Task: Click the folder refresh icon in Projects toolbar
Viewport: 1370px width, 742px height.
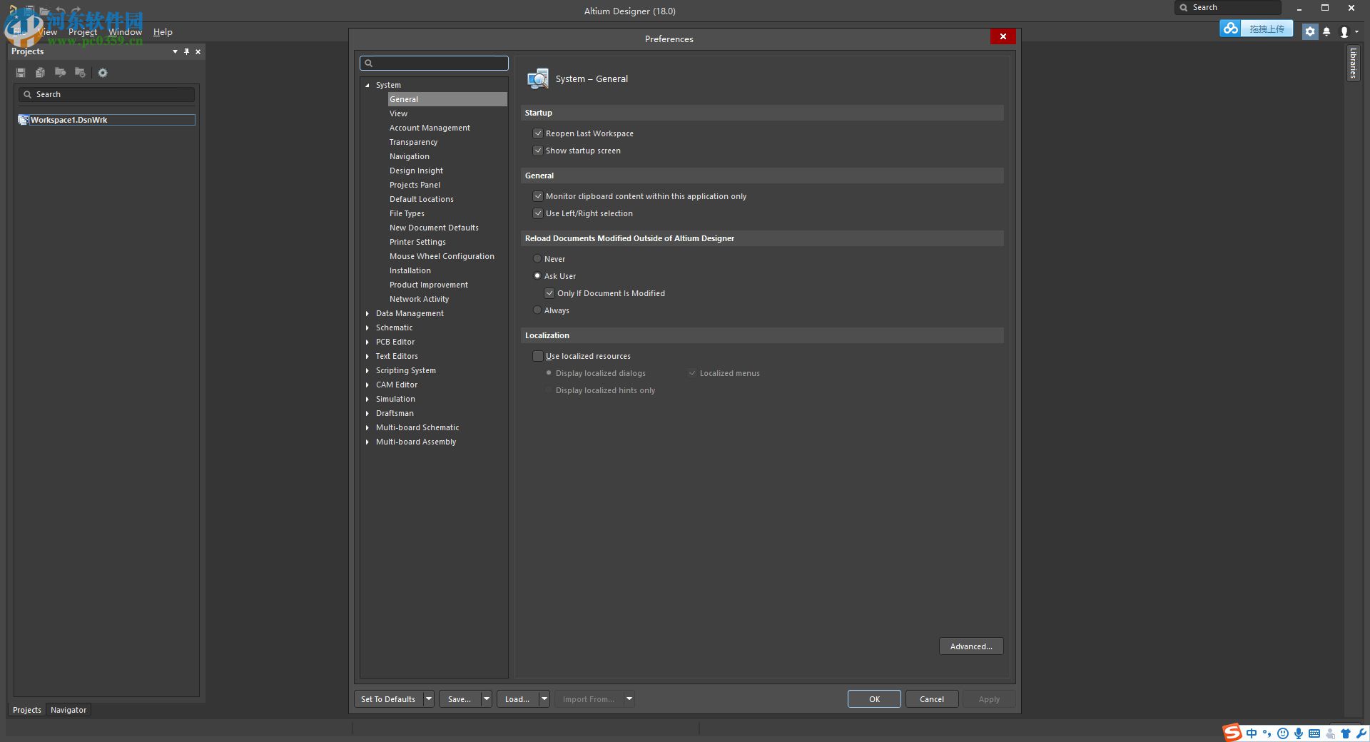Action: pos(80,73)
